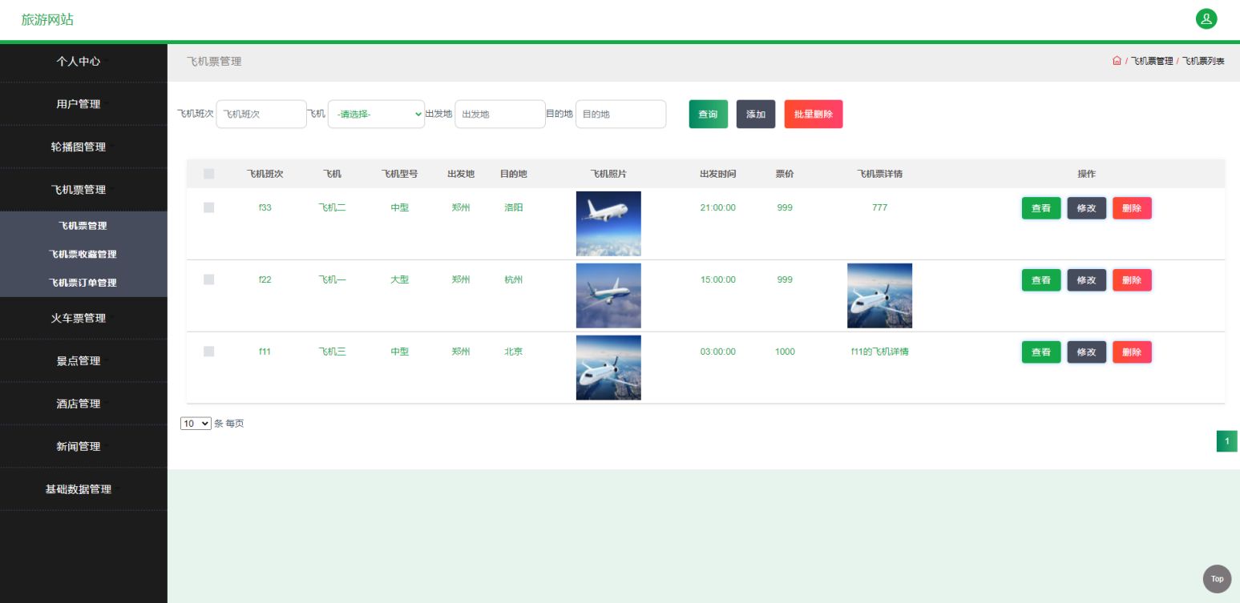Viewport: 1240px width, 603px height.
Task: Select 飞机票订单管理 submenu item
Action: tap(83, 283)
